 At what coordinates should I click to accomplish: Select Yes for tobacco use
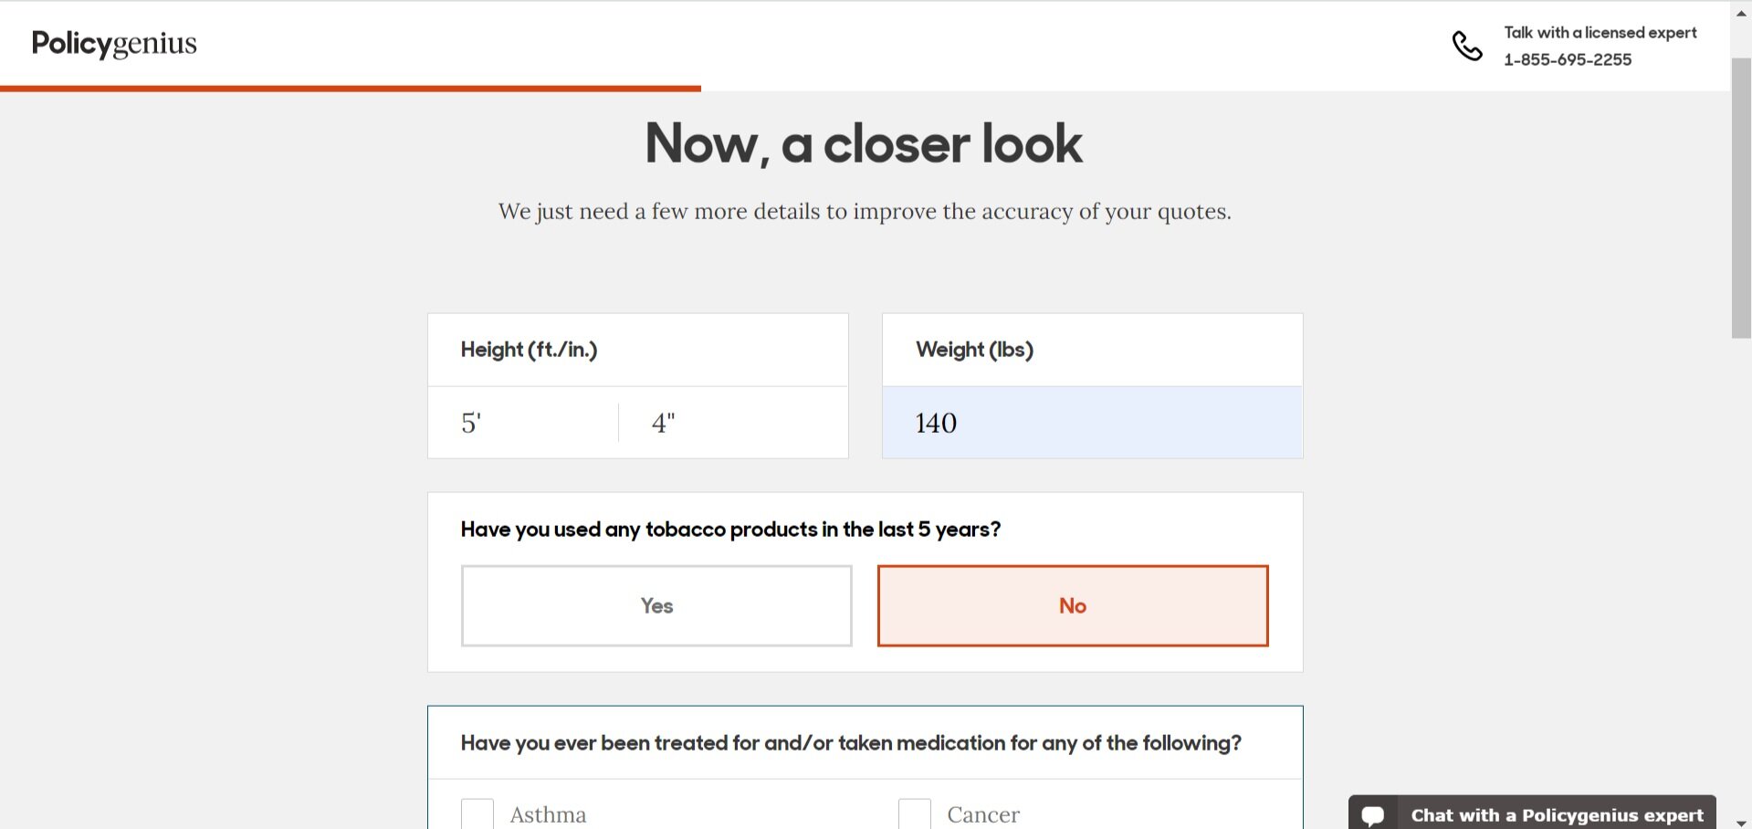tap(656, 606)
